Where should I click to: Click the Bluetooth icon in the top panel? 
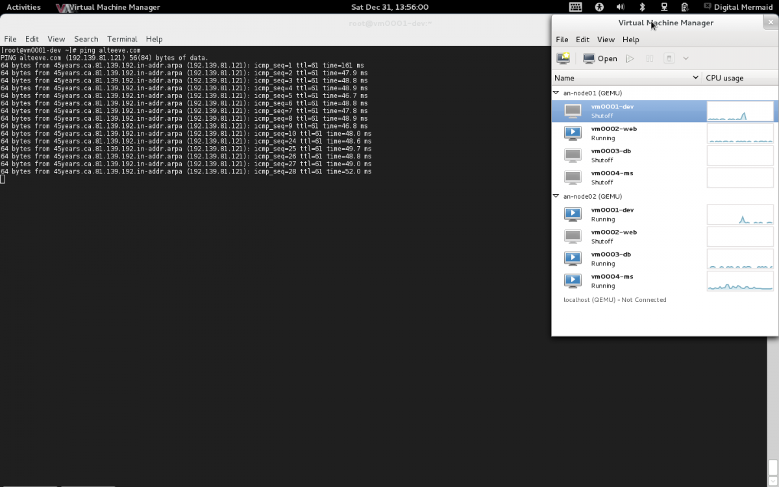[x=642, y=7]
